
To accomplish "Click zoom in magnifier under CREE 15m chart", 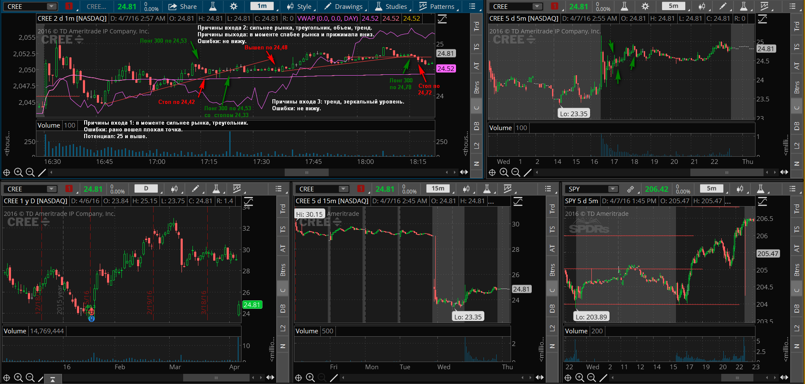I will (310, 378).
